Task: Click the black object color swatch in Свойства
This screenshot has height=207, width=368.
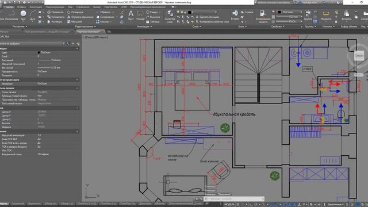Action: pos(279,12)
